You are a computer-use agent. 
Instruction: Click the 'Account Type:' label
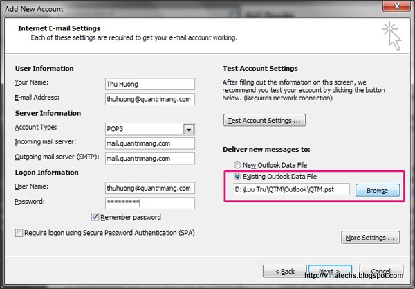(x=36, y=128)
